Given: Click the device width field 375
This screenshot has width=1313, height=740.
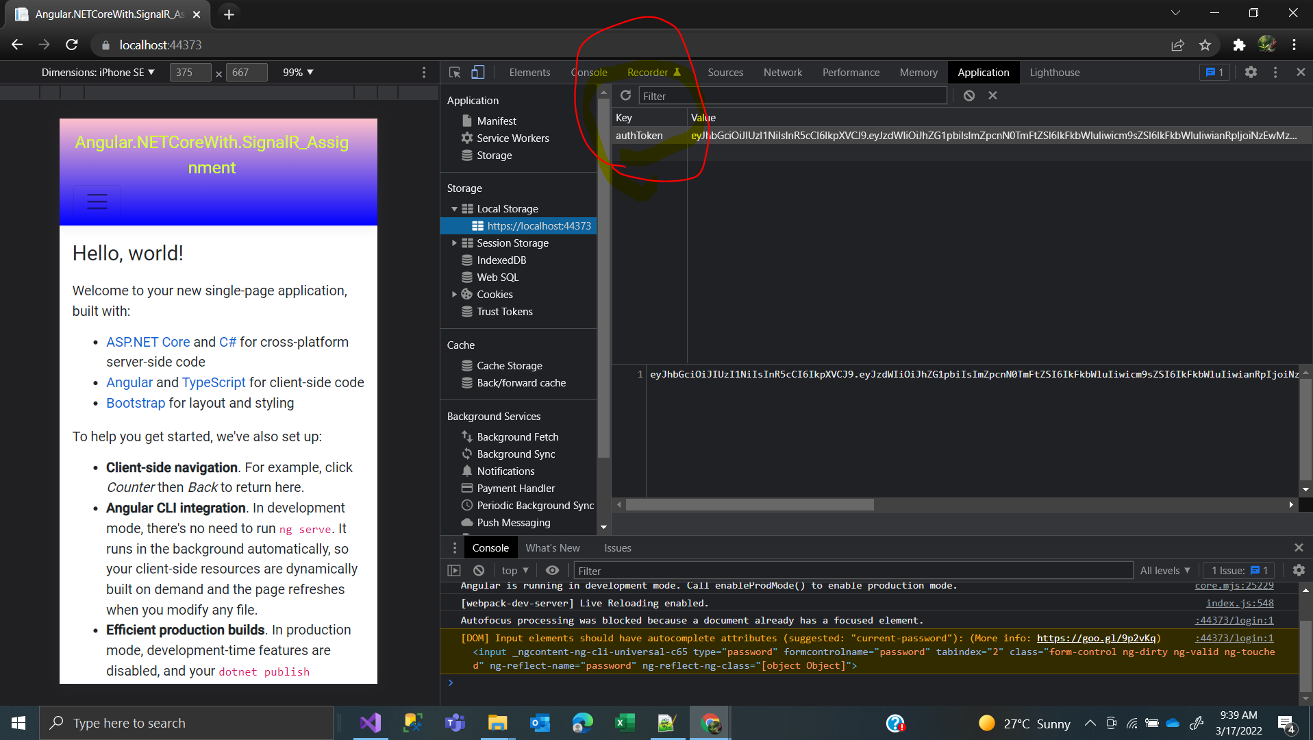Looking at the screenshot, I should [x=190, y=72].
